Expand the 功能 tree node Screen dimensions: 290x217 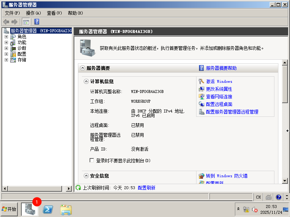pos(6,42)
